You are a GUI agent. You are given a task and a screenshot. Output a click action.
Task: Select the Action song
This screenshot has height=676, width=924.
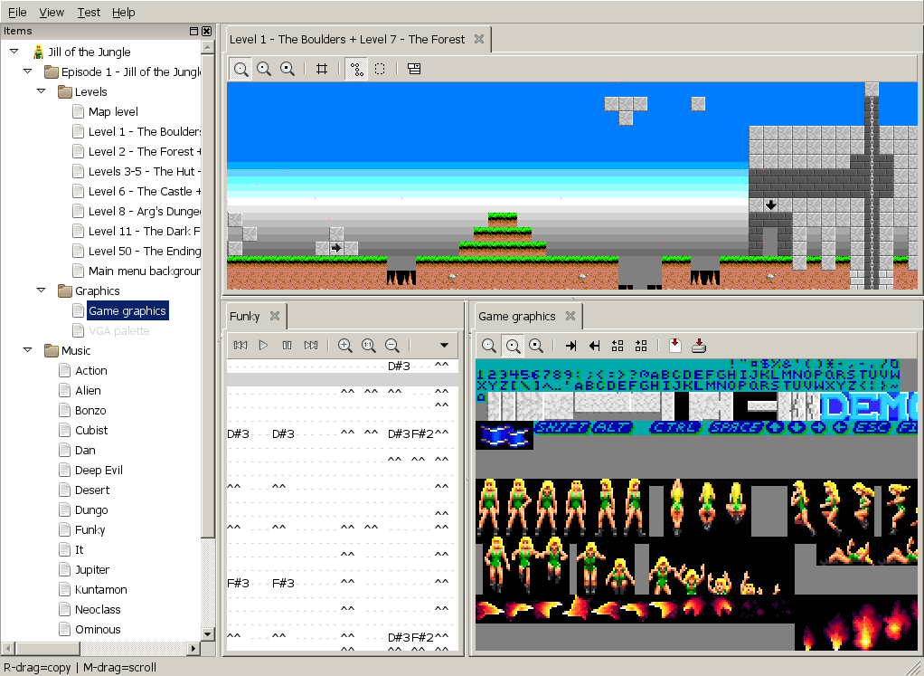90,370
